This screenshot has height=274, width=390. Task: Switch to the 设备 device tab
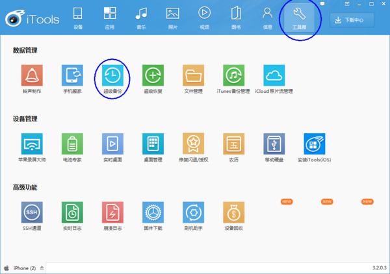(x=78, y=18)
